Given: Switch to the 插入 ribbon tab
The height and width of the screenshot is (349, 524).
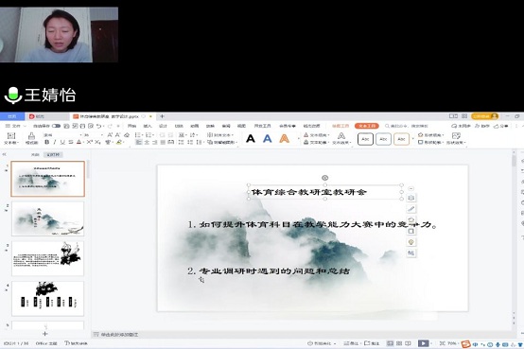Looking at the screenshot, I should tap(148, 126).
